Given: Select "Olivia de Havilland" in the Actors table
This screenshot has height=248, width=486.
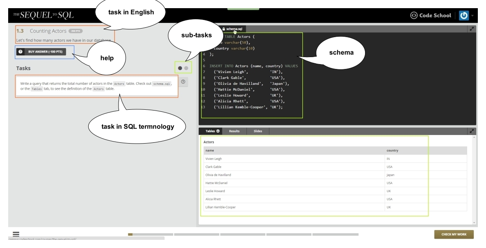Looking at the screenshot, I should 218,175.
